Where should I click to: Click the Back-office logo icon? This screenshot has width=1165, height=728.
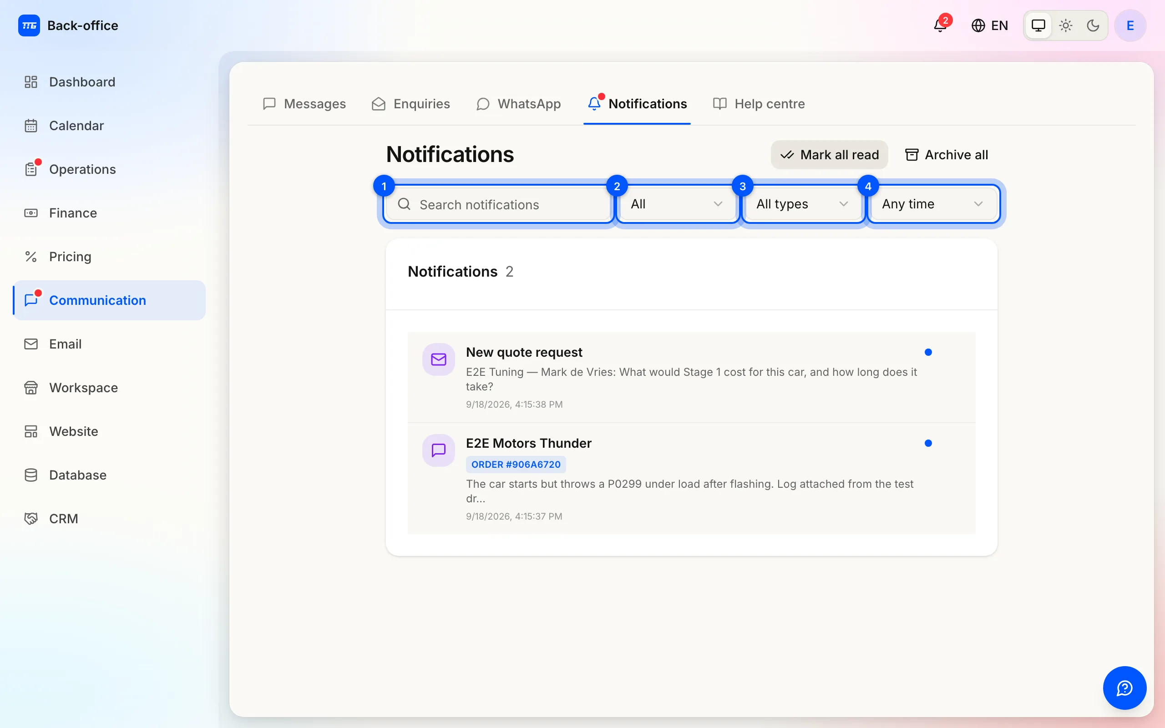point(29,25)
